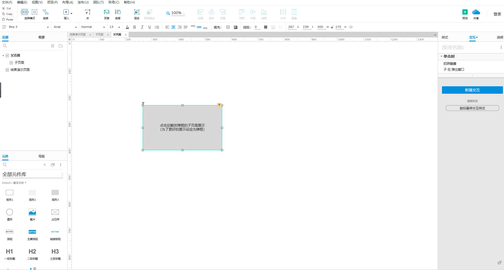The height and width of the screenshot is (270, 504).
Task: Click the 顶部 align-top icon
Action: click(x=242, y=12)
